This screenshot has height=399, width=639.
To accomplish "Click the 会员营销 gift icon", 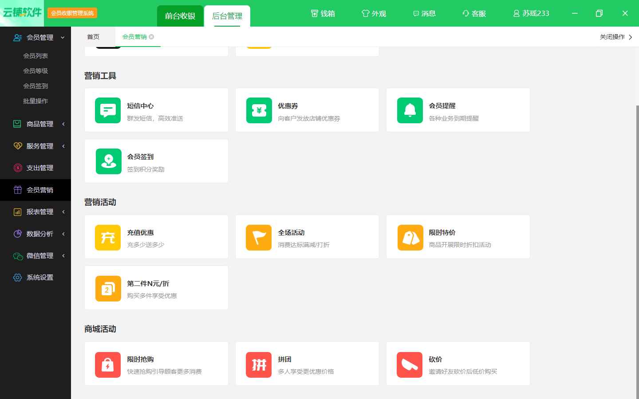I will 17,190.
